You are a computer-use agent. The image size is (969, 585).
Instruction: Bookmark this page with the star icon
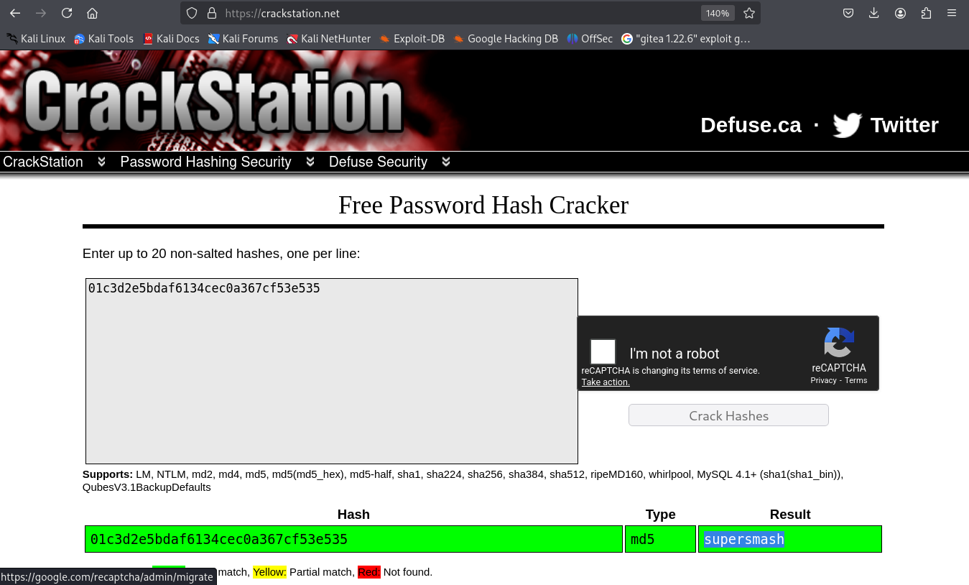tap(749, 13)
